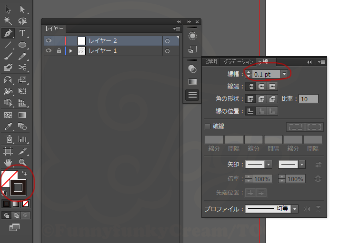Select the Scale tool

[22, 80]
